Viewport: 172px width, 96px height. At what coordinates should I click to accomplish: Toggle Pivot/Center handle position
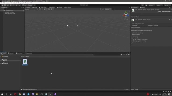click(24, 5)
